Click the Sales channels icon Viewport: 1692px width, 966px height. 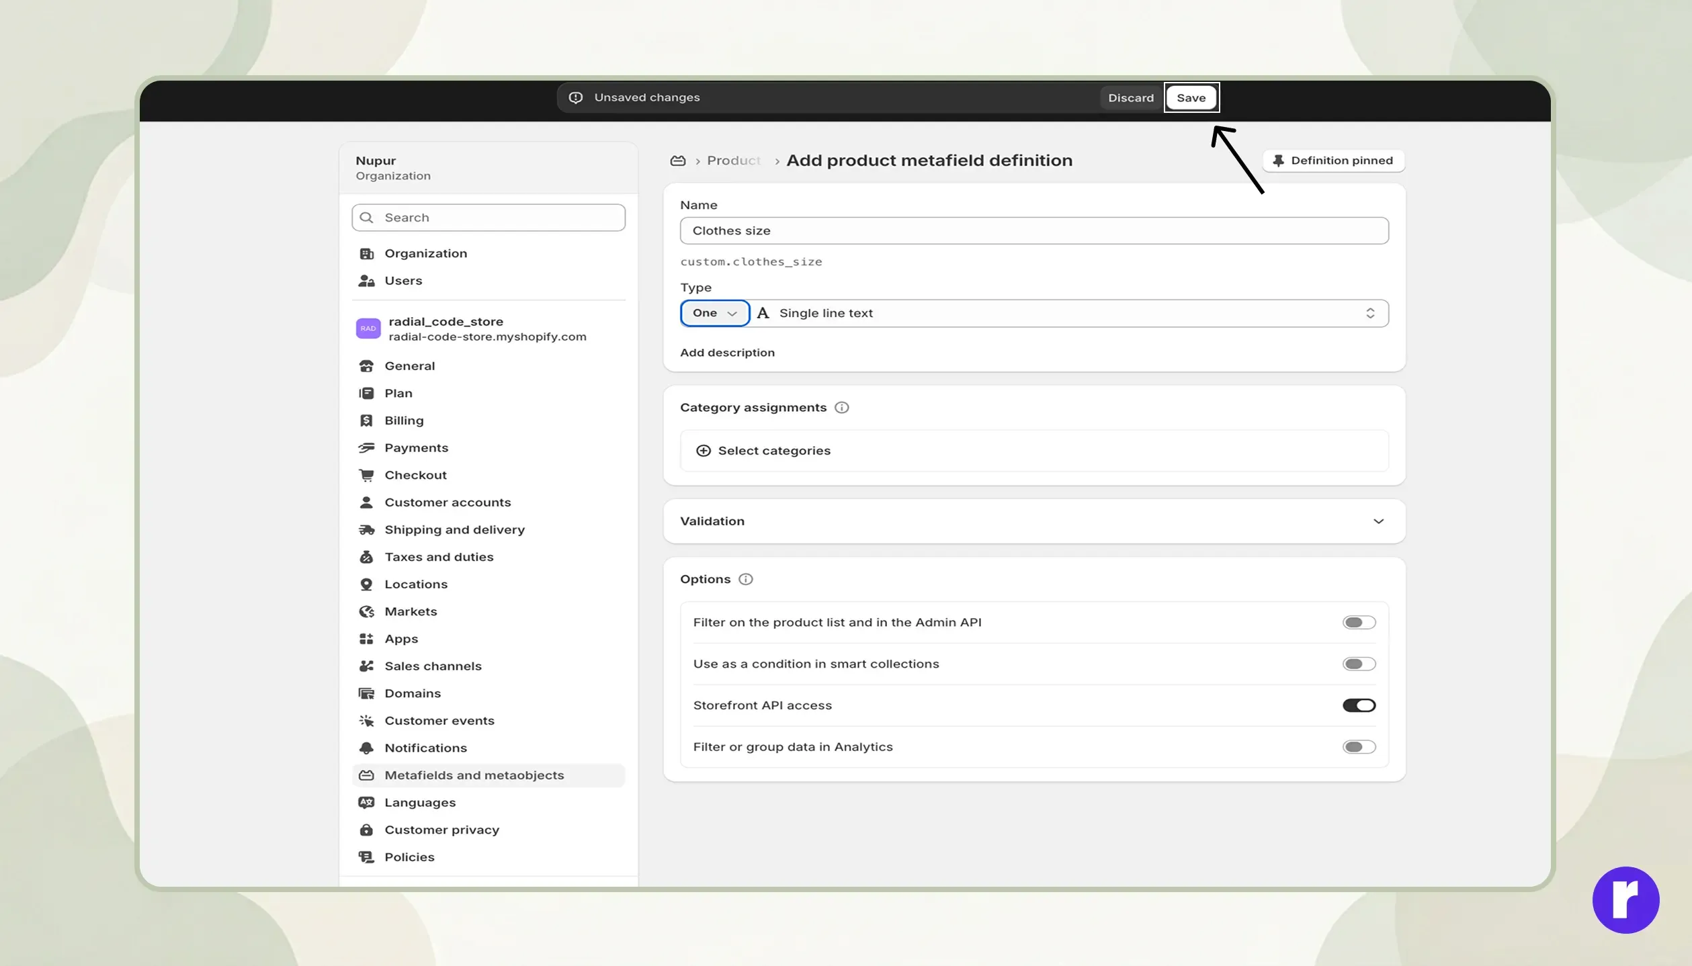click(366, 666)
